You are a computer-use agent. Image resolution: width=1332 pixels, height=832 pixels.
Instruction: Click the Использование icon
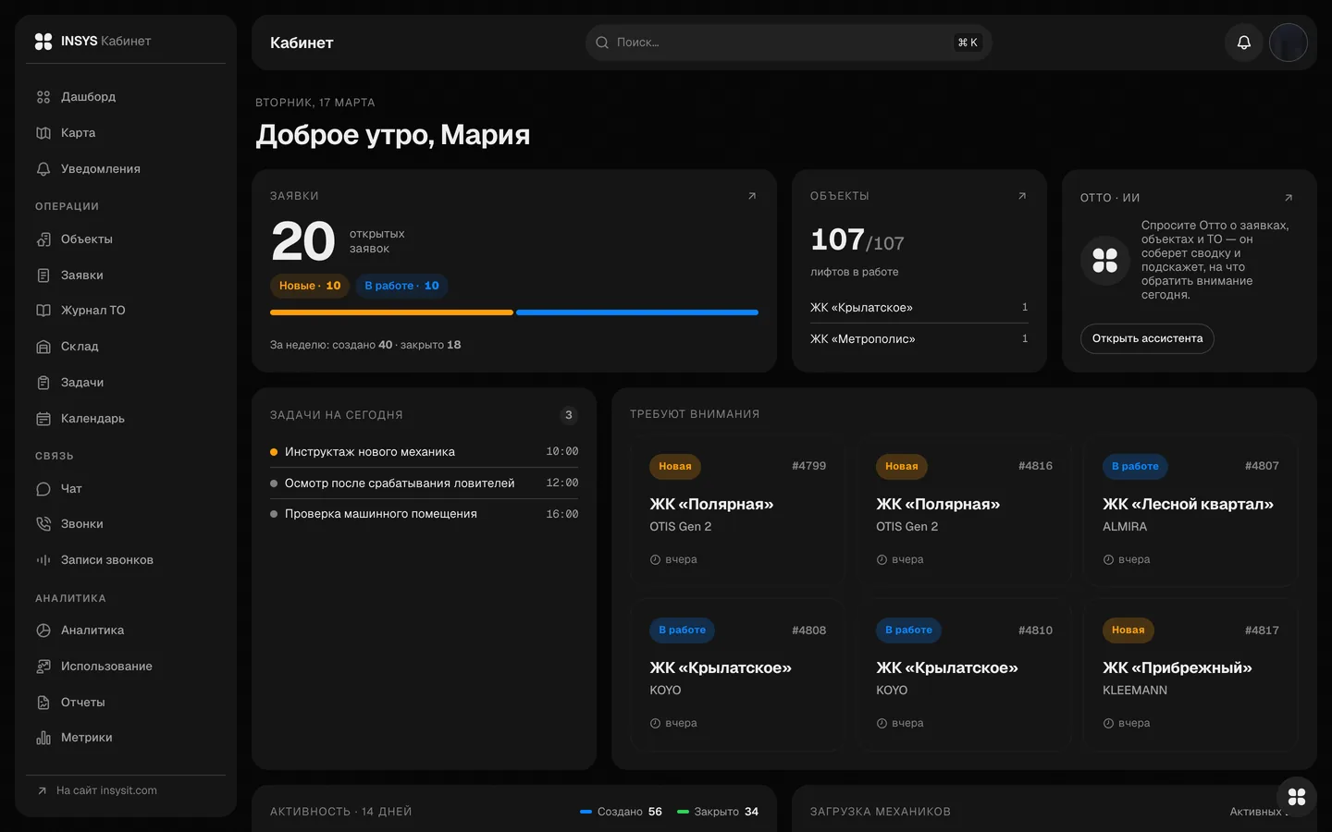(43, 667)
